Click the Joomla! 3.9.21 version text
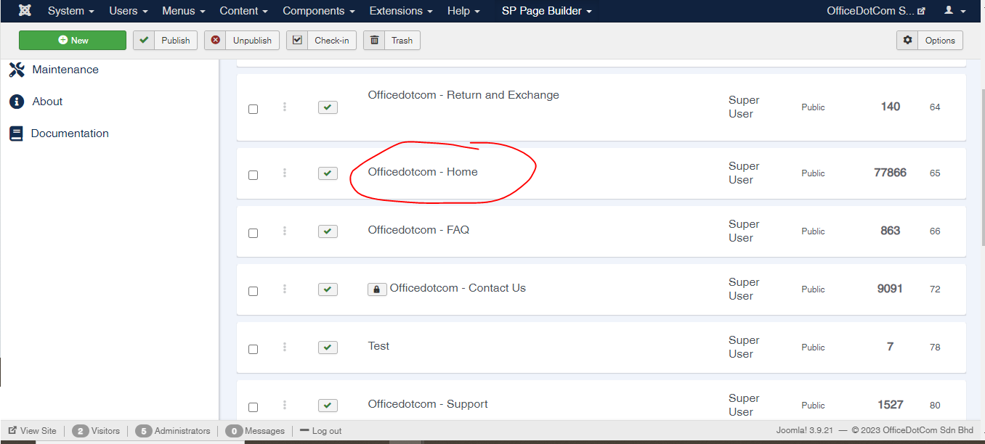 806,431
